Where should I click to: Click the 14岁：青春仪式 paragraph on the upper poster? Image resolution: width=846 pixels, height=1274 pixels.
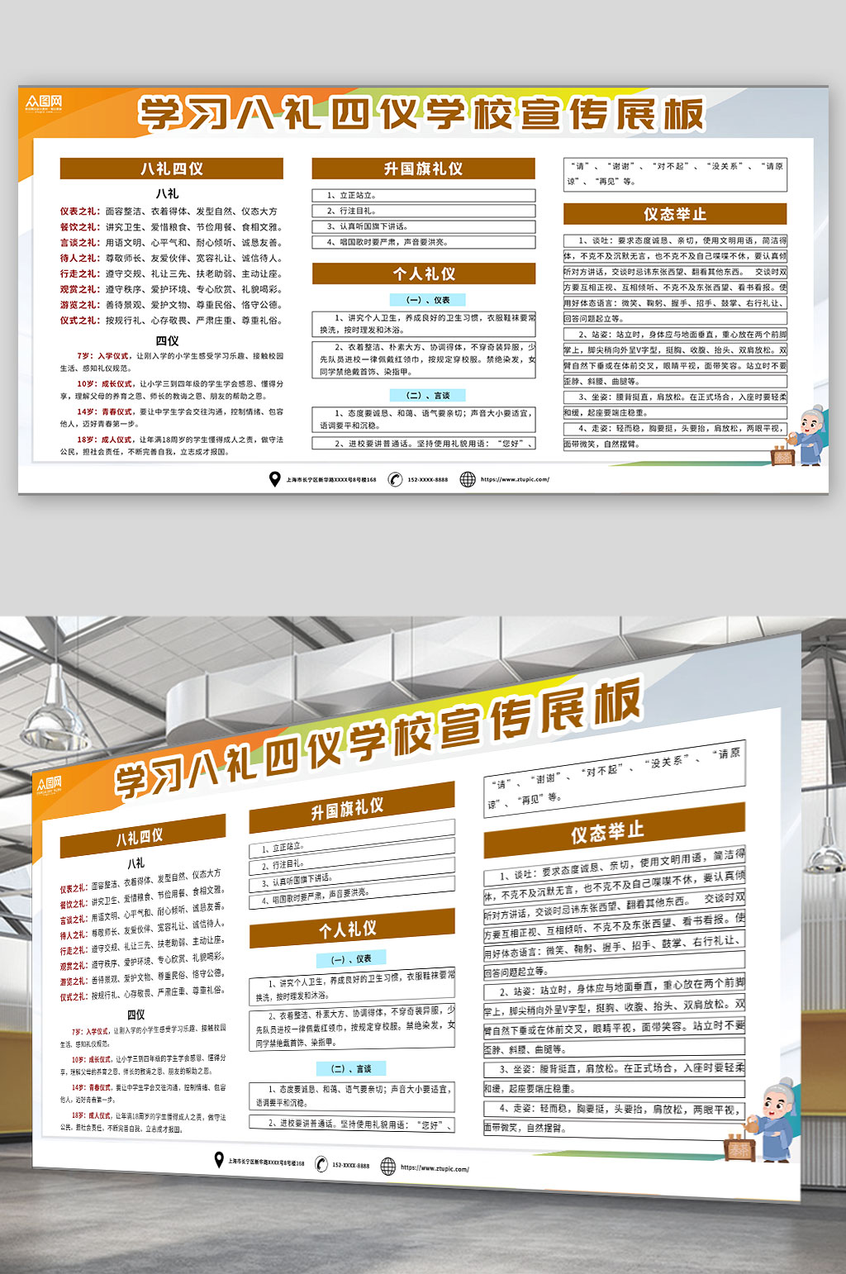point(171,417)
